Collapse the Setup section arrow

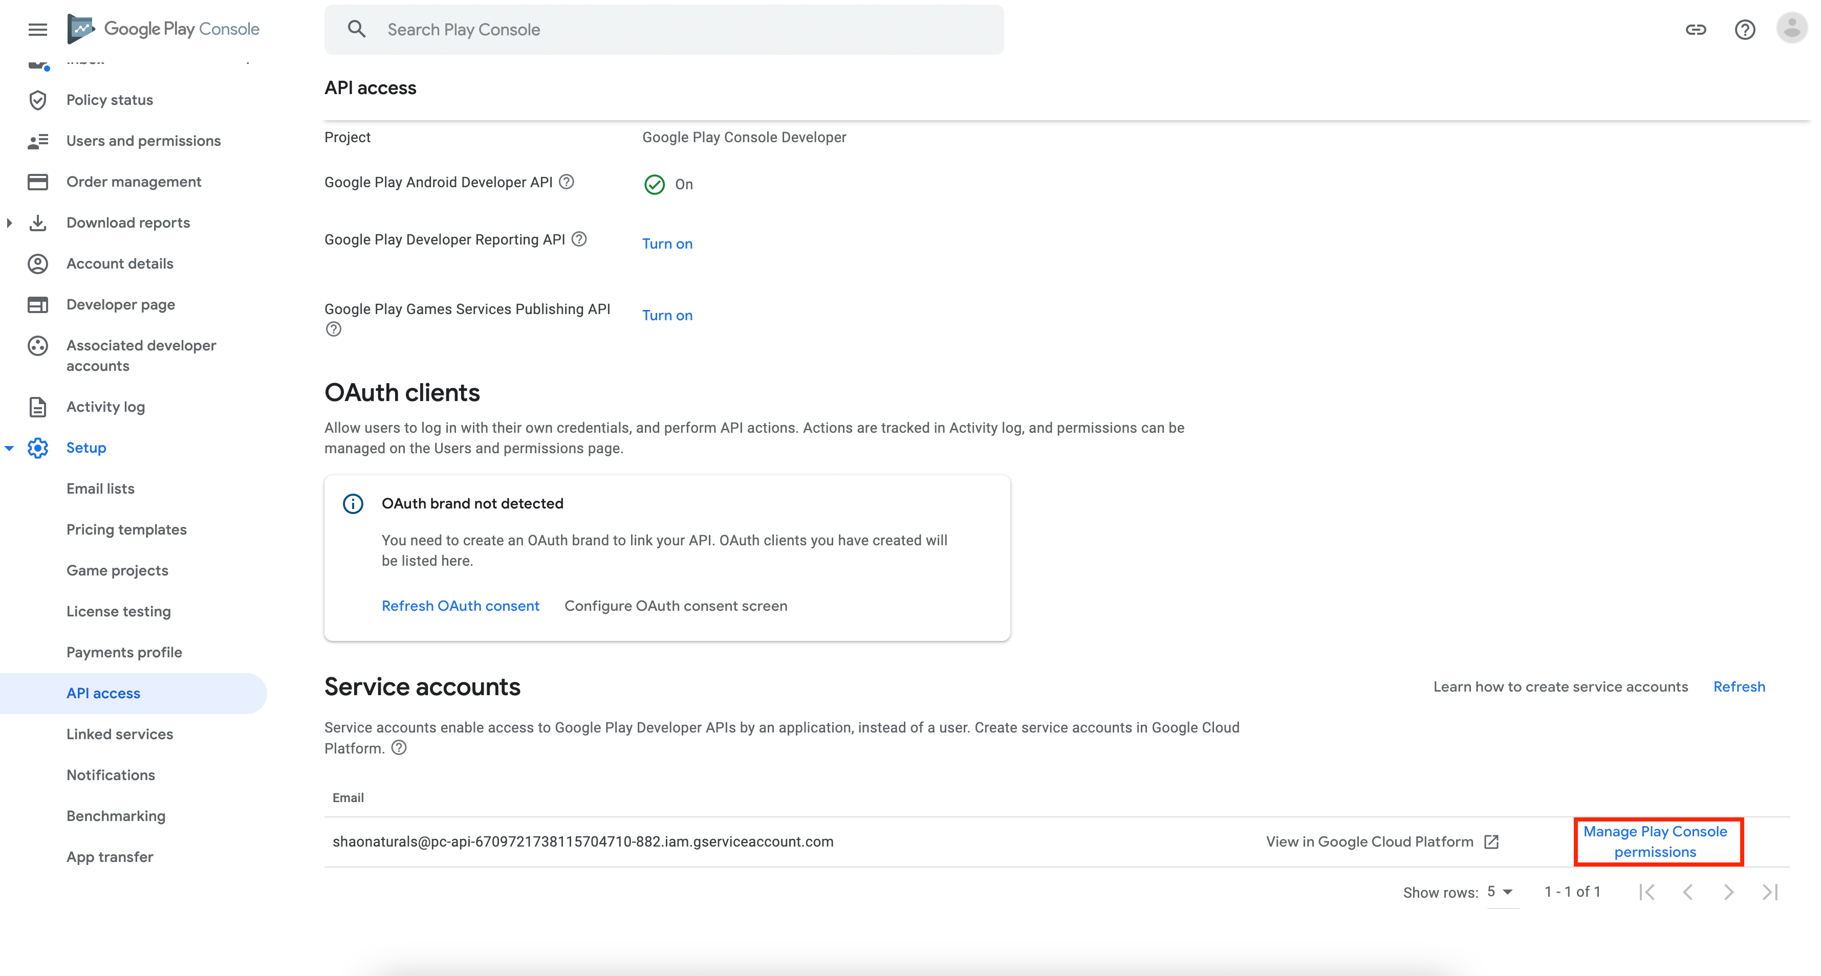[x=9, y=448]
